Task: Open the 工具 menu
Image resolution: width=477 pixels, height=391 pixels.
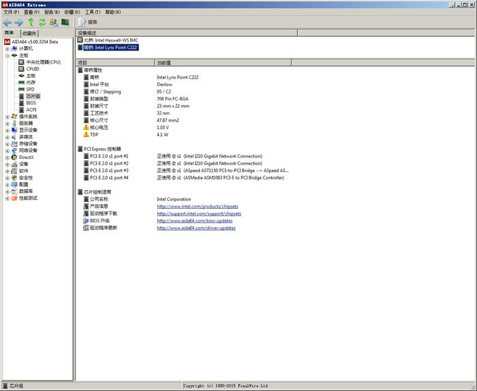Action: click(93, 12)
